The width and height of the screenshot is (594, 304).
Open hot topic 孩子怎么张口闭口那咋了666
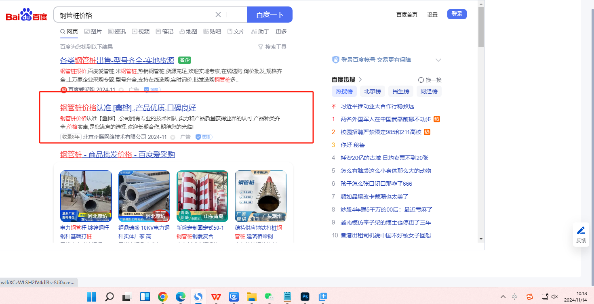click(377, 184)
